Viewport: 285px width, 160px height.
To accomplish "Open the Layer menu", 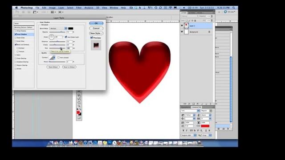I will click(x=61, y=8).
